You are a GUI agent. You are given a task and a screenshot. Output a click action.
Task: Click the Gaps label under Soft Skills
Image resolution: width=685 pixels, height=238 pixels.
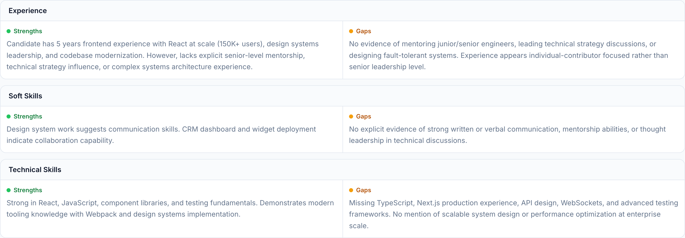click(363, 116)
